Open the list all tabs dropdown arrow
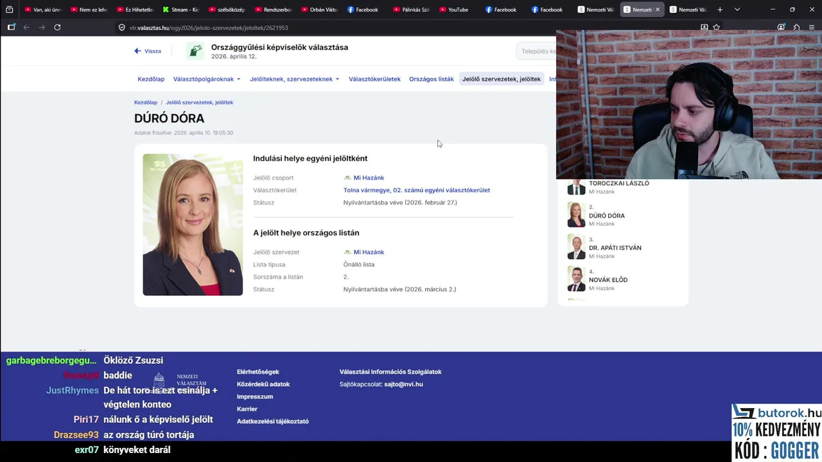 pyautogui.click(x=737, y=10)
